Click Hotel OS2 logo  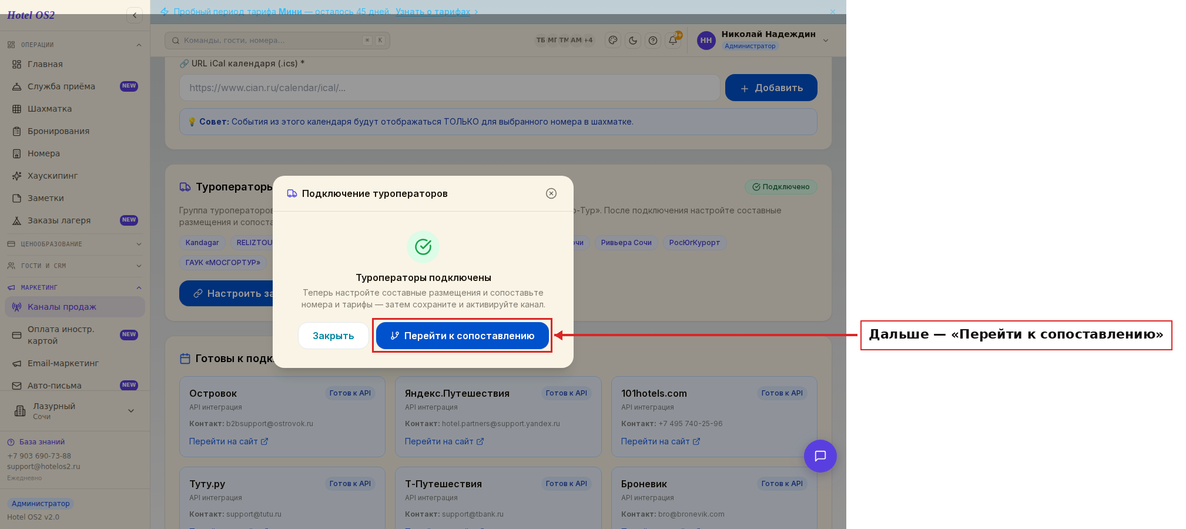31,15
